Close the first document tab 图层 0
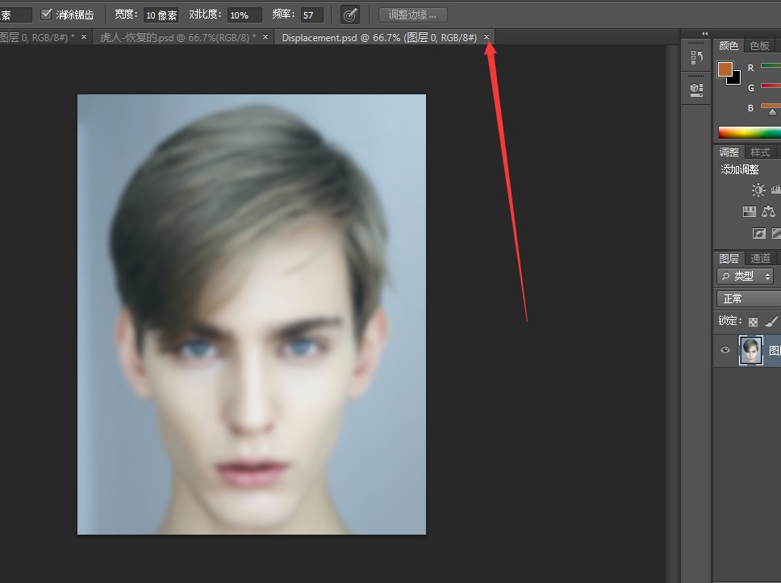Viewport: 781px width, 583px height. [84, 37]
